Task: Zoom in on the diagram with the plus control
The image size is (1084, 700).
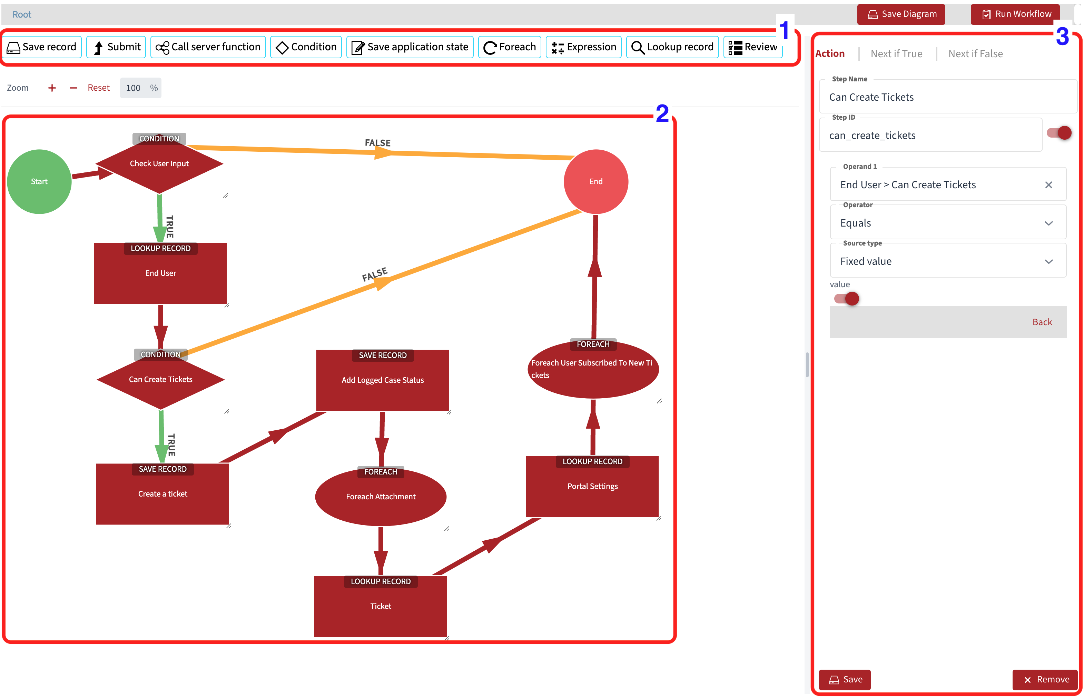Action: pos(52,88)
